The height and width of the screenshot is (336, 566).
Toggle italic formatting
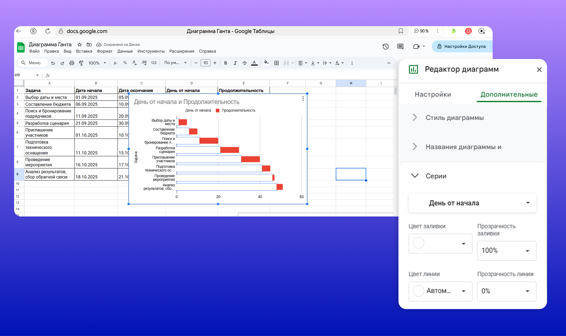click(235, 63)
